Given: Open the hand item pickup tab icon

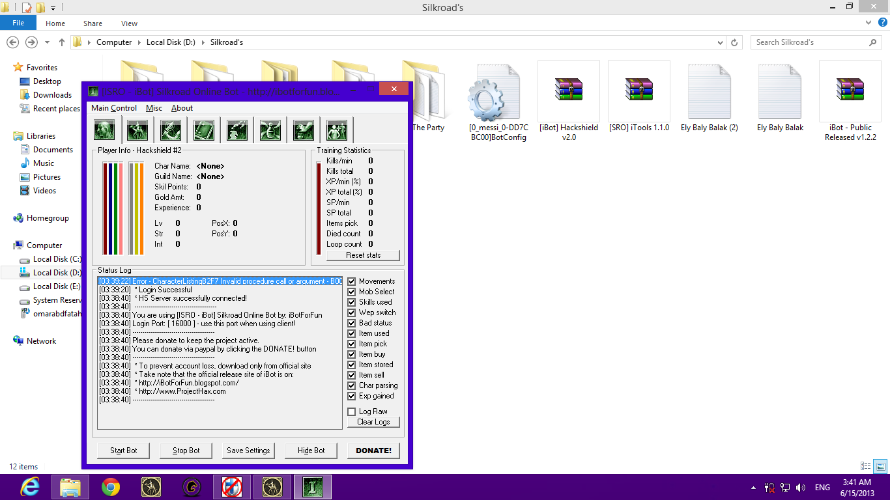Looking at the screenshot, I should coord(304,130).
